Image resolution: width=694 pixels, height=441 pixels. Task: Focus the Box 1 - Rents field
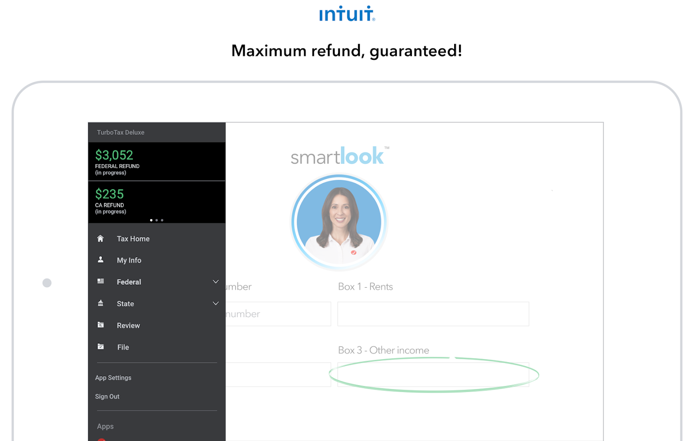(x=433, y=314)
